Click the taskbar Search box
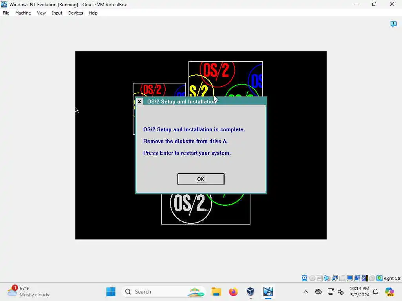 pyautogui.click(x=164, y=292)
